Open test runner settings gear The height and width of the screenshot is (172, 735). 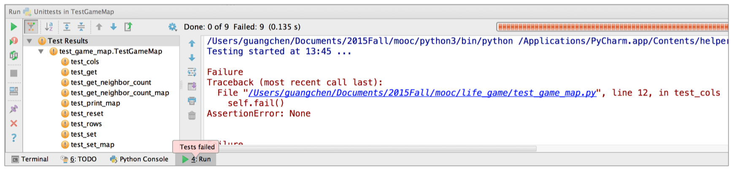[173, 27]
